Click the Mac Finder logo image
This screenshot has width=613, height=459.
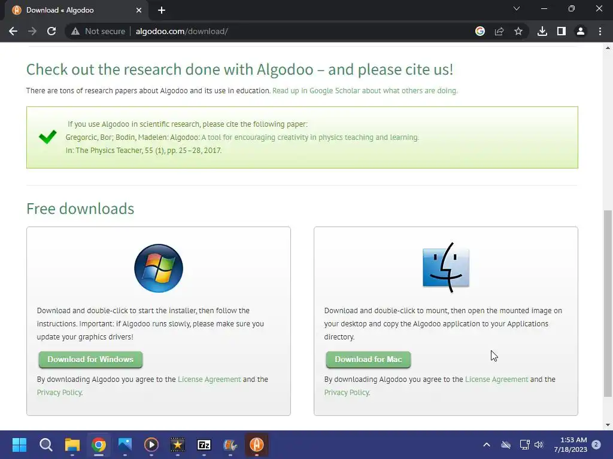445,268
